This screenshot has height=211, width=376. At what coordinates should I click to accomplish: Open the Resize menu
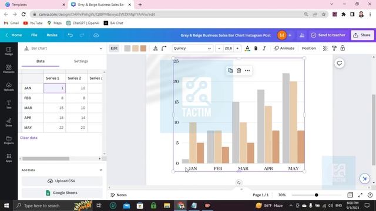(52, 35)
